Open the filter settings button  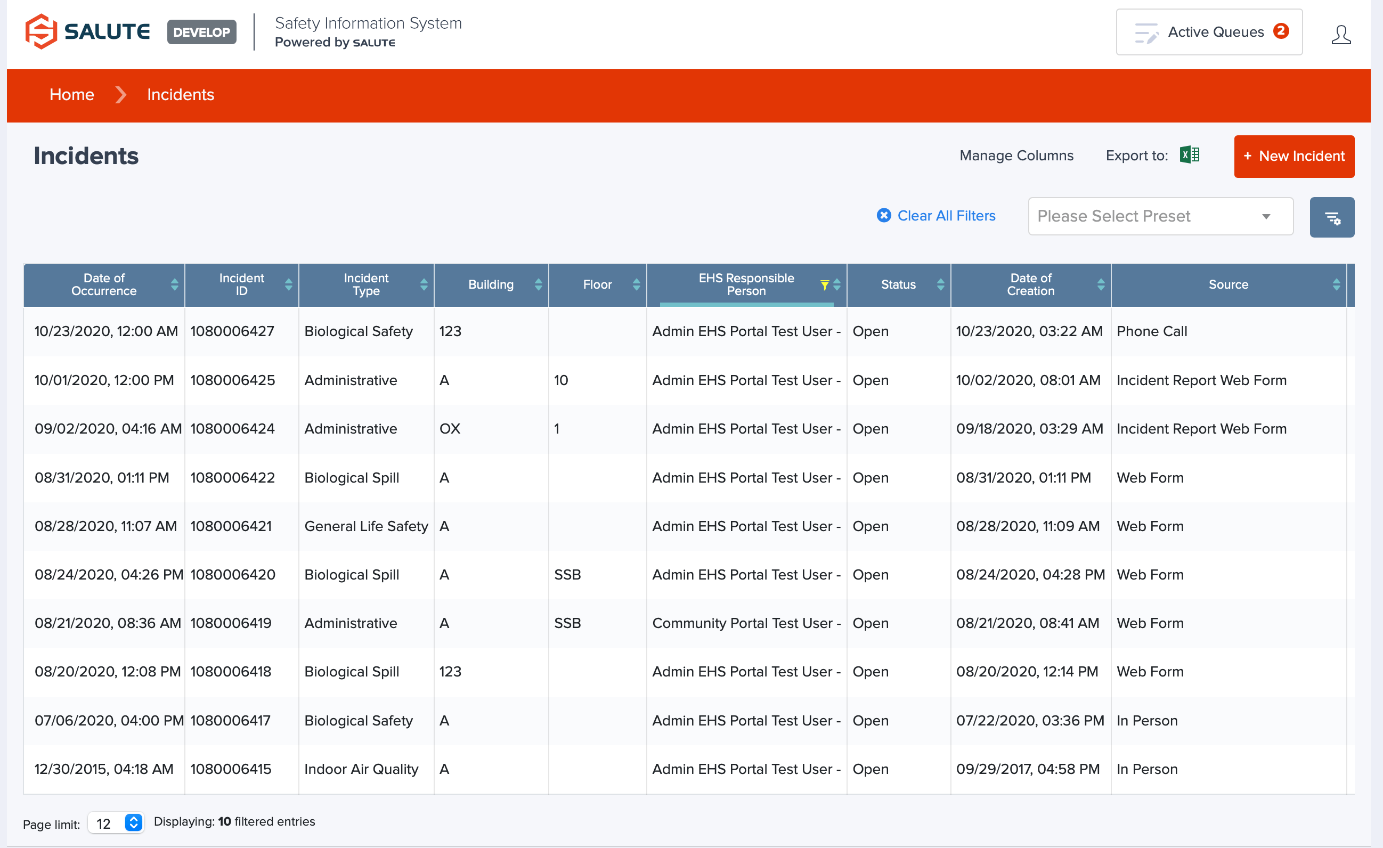point(1331,217)
